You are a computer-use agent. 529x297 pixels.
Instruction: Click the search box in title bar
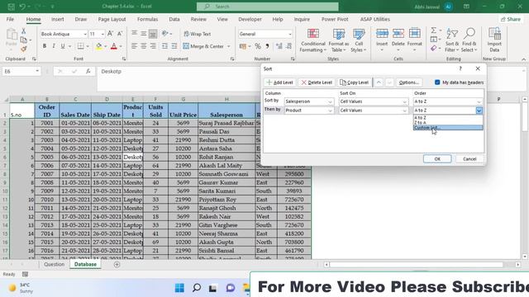268,7
